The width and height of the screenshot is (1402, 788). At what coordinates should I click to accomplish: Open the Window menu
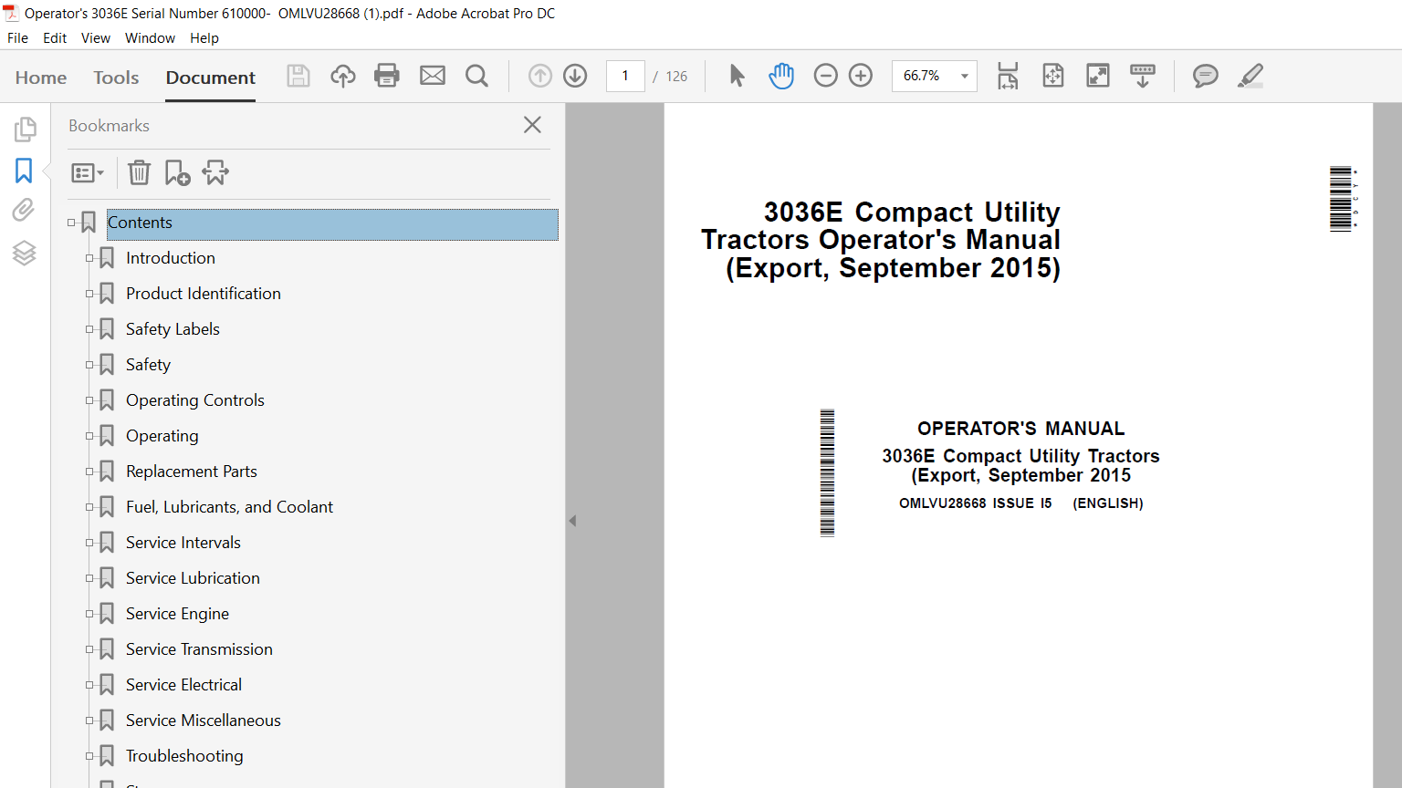(150, 38)
